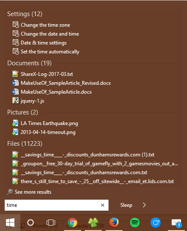Click notepad icon of ShareX-Log-2017-03.txt
This screenshot has height=231, width=187.
[x=15, y=74]
